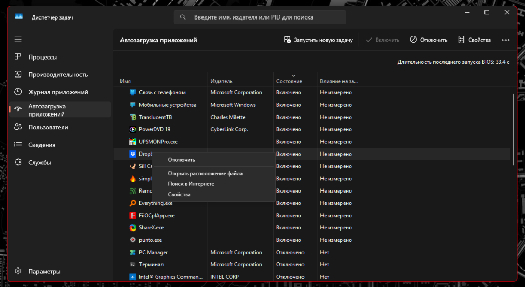Click the PowerDVD 19 icon
Screen dimensions: 525x287
click(133, 129)
